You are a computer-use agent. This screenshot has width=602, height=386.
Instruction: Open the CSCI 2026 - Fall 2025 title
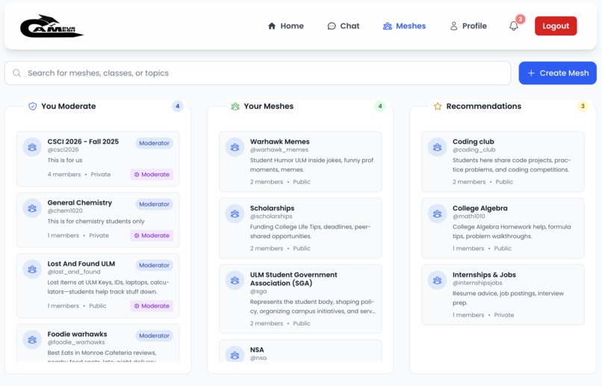pyautogui.click(x=83, y=142)
